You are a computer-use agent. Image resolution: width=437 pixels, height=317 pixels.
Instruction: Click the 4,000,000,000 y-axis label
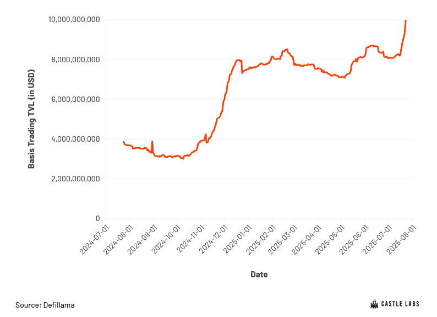[75, 139]
